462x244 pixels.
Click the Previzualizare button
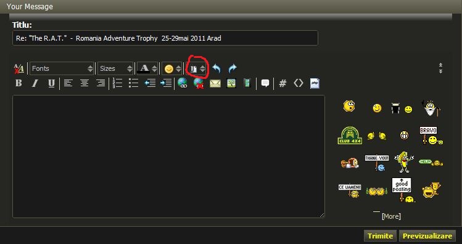pos(427,236)
